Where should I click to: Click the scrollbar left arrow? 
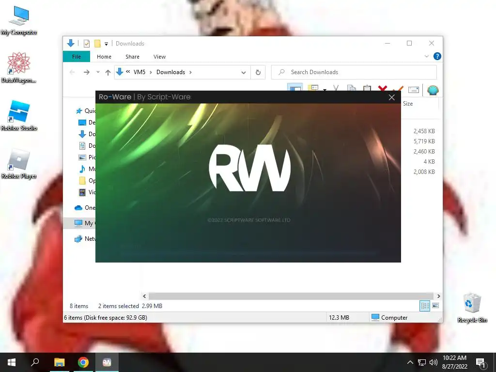(144, 296)
